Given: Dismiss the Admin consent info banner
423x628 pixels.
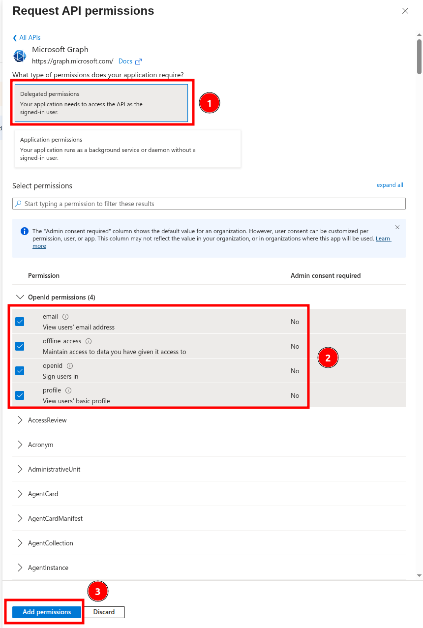Looking at the screenshot, I should [x=397, y=227].
